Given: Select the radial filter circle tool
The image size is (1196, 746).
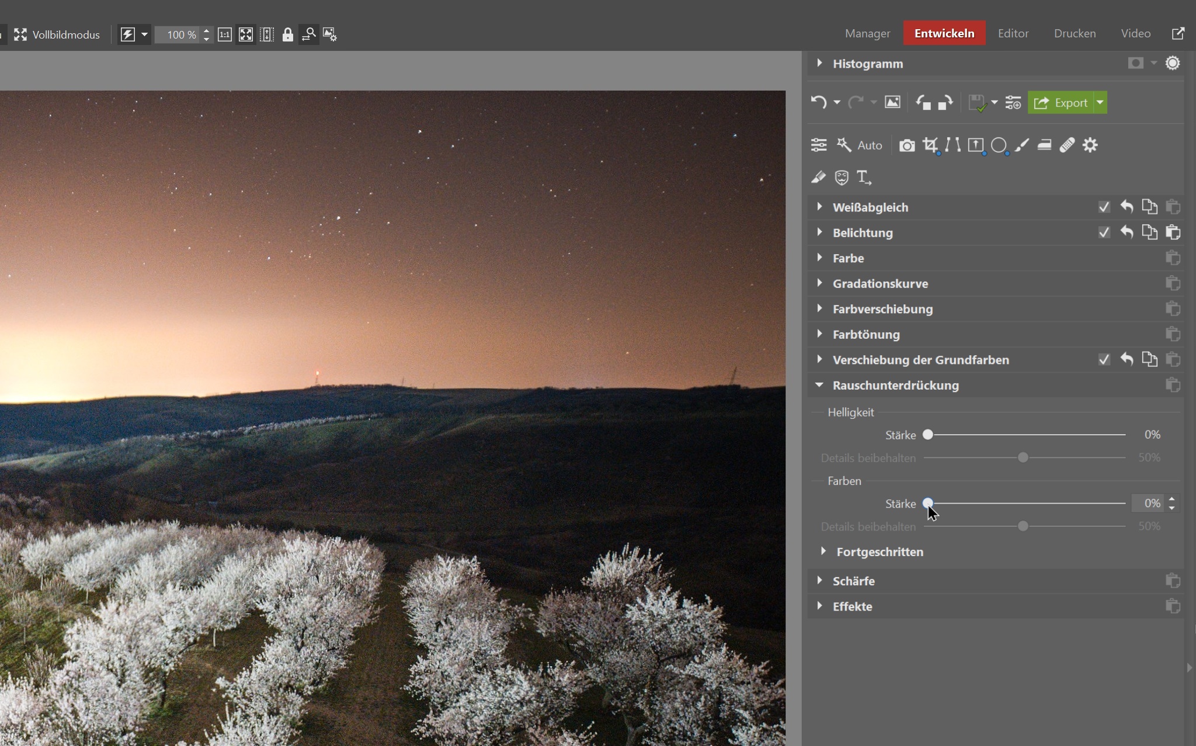Looking at the screenshot, I should 999,145.
